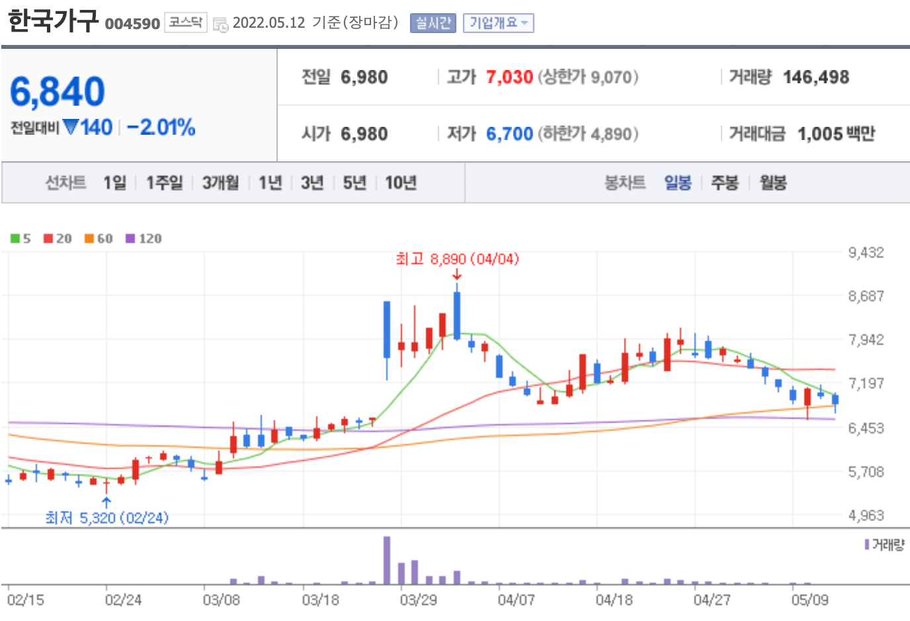Click the 최저 5,320 (02/24) low label

coord(106,517)
